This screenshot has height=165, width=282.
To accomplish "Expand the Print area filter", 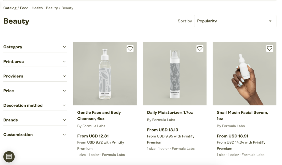I will click(35, 62).
